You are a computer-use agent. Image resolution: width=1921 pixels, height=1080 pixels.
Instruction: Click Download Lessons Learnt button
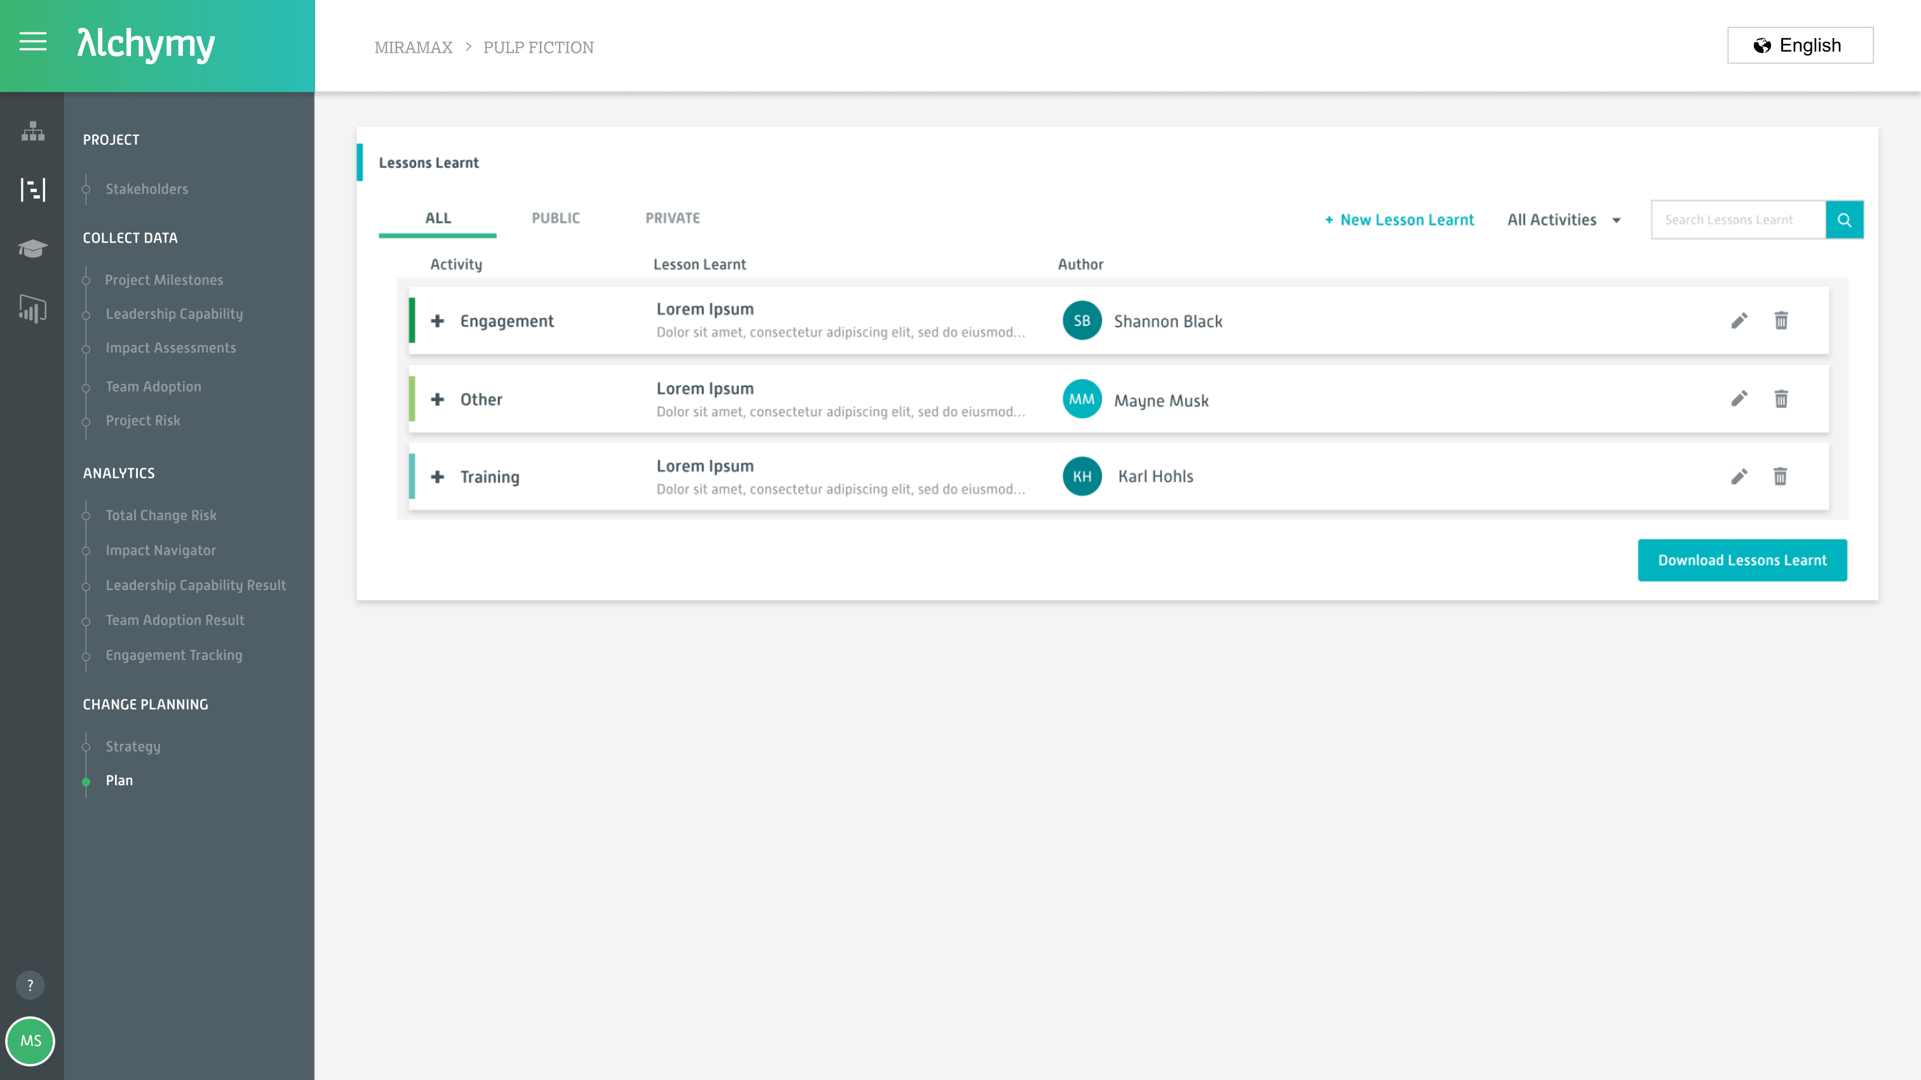tap(1742, 560)
